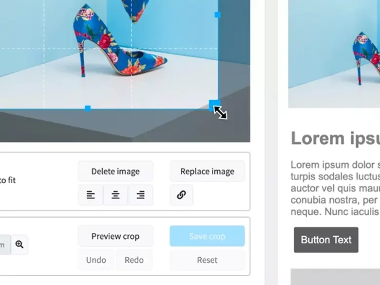Click the align left icon
The height and width of the screenshot is (285, 380).
tap(91, 195)
